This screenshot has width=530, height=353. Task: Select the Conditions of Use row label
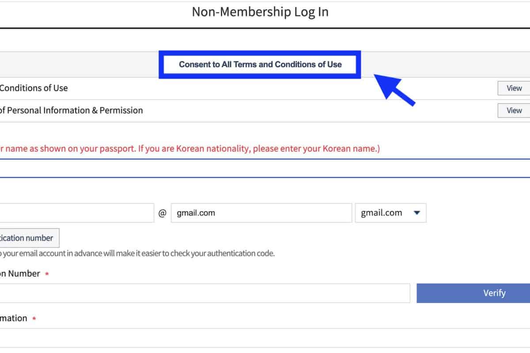34,88
